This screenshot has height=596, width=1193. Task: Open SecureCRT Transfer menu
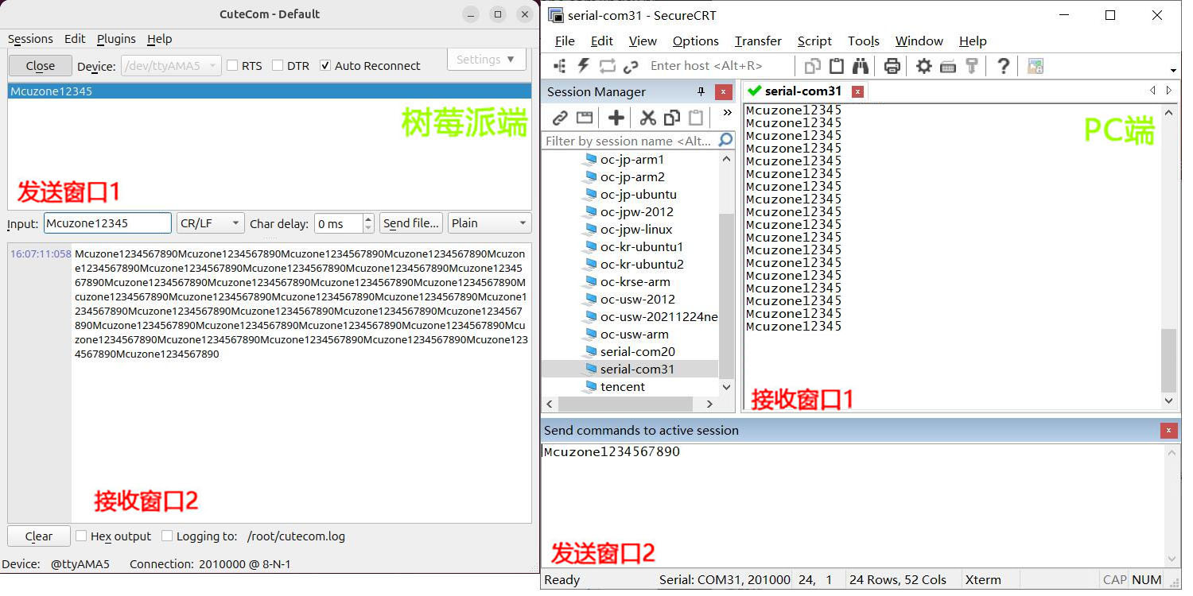(758, 41)
